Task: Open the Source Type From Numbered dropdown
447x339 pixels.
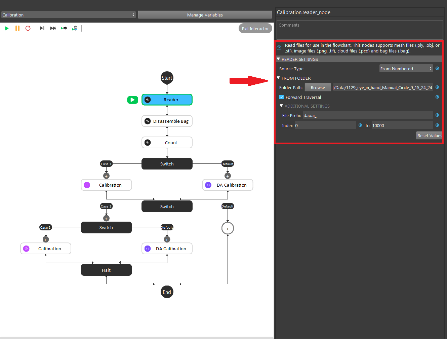Action: point(406,69)
